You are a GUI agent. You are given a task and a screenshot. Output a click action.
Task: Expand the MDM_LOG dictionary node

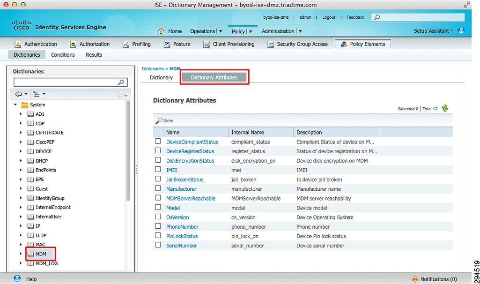click(21, 263)
